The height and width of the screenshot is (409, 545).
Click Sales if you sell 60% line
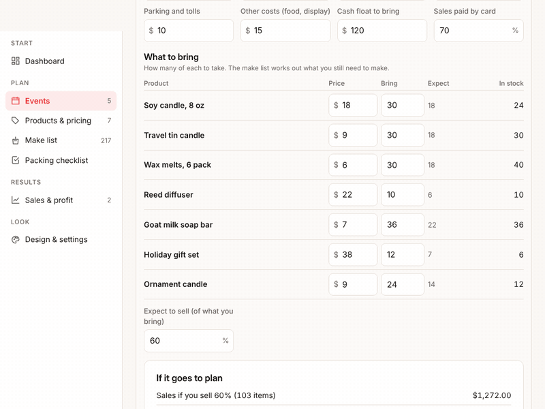[x=216, y=395]
